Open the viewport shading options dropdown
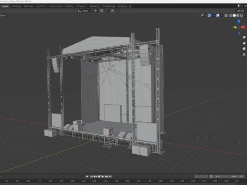This screenshot has width=247, height=185. pyautogui.click(x=245, y=15)
